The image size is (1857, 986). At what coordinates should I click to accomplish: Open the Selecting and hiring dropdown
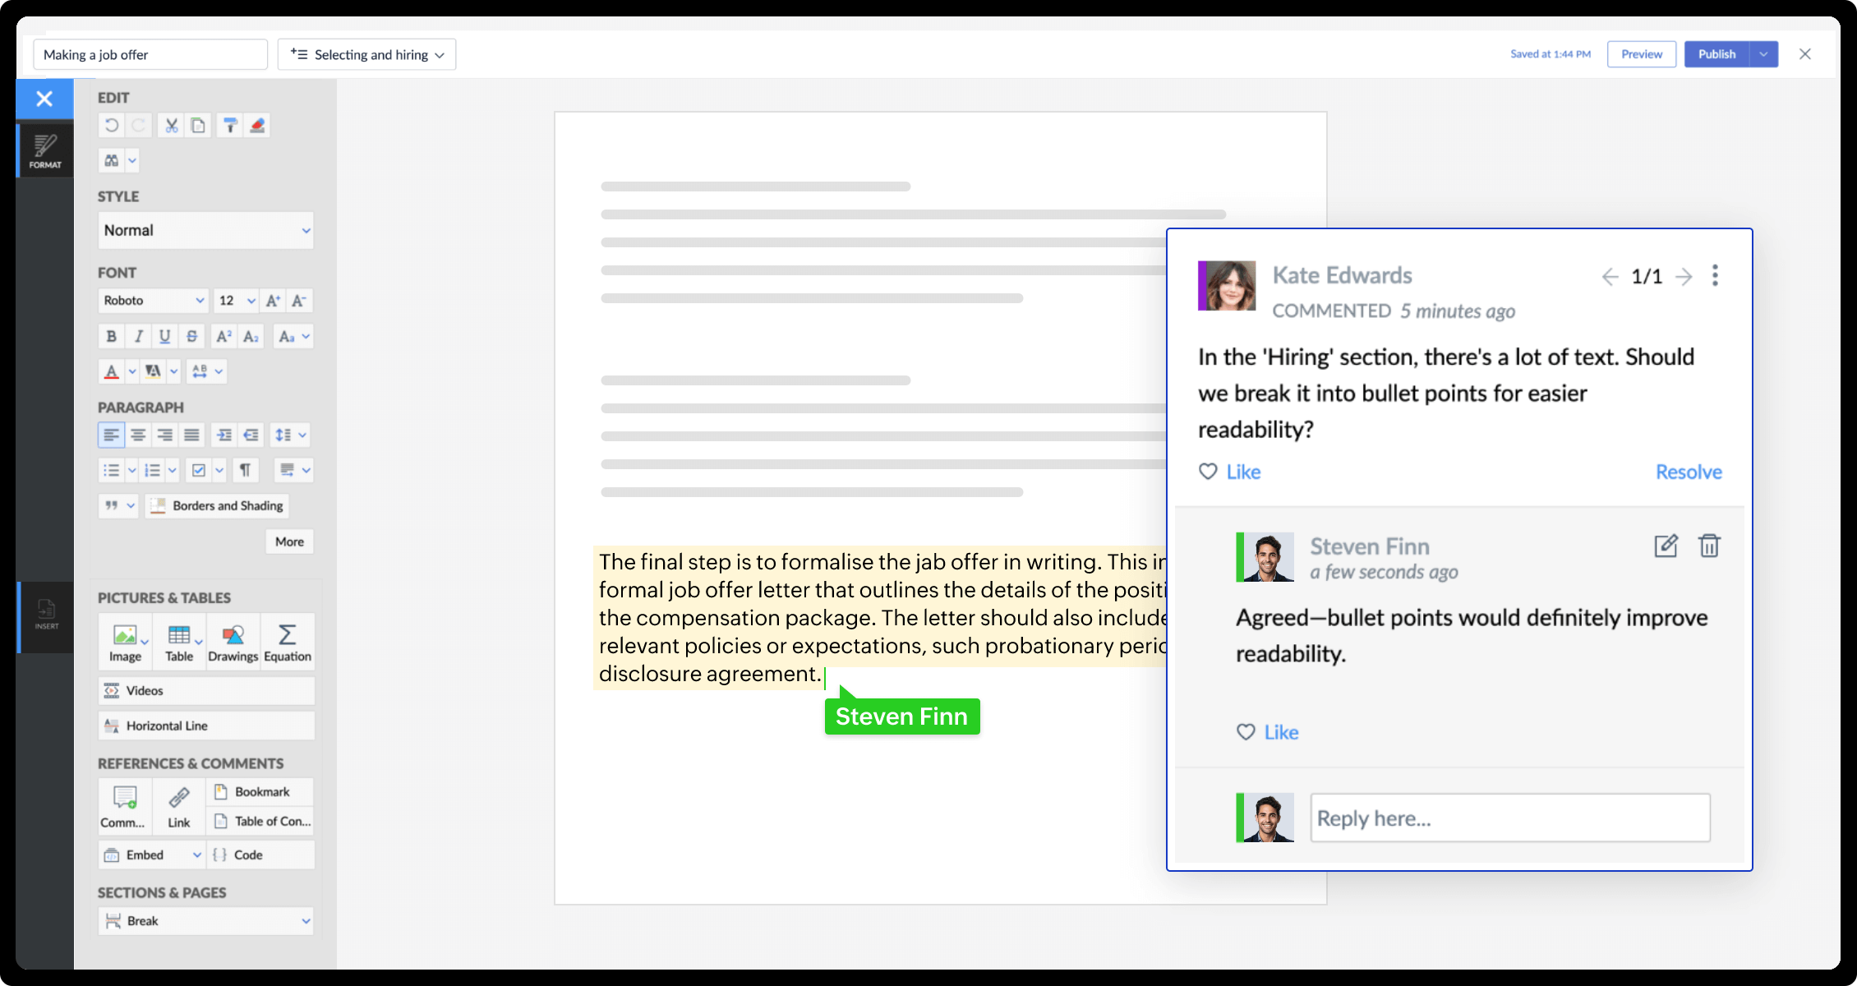pos(366,55)
